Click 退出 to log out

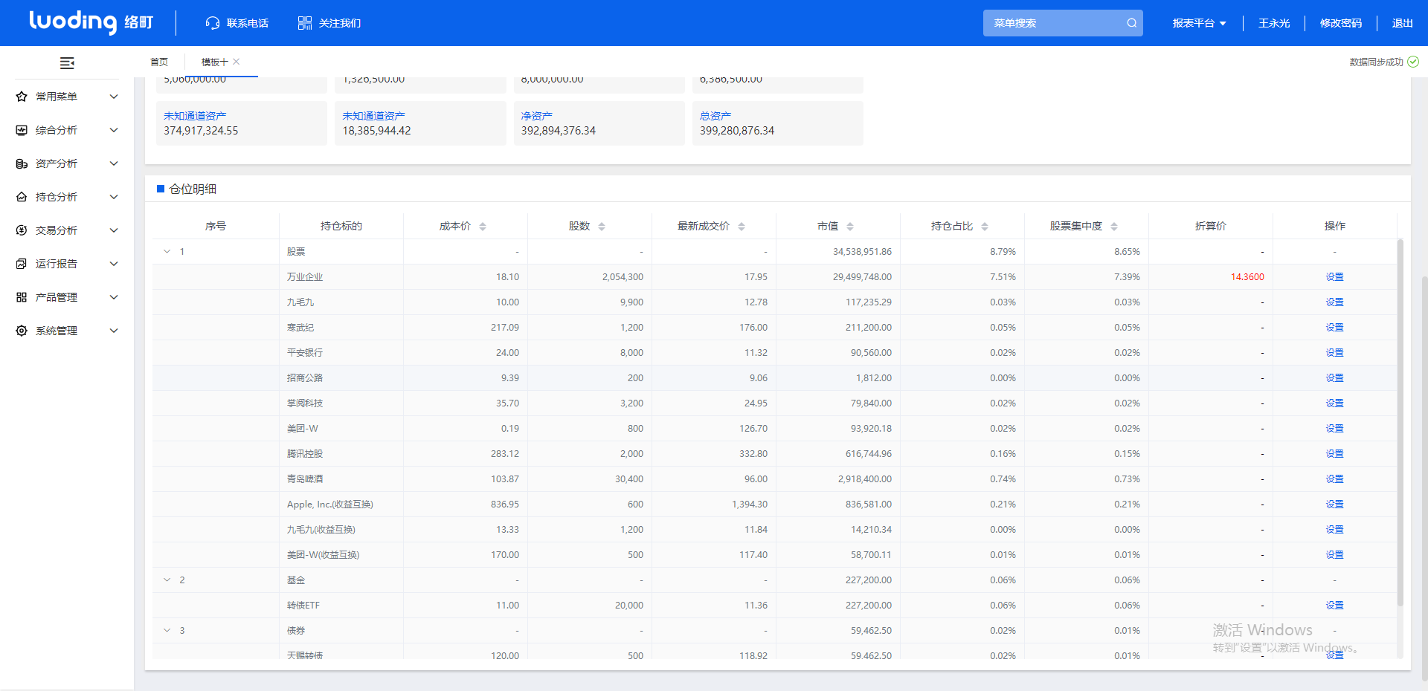click(x=1403, y=23)
